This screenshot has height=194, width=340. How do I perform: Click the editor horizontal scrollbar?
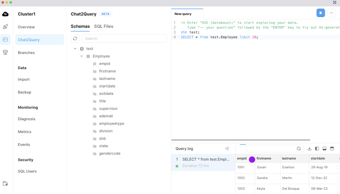tap(241, 140)
